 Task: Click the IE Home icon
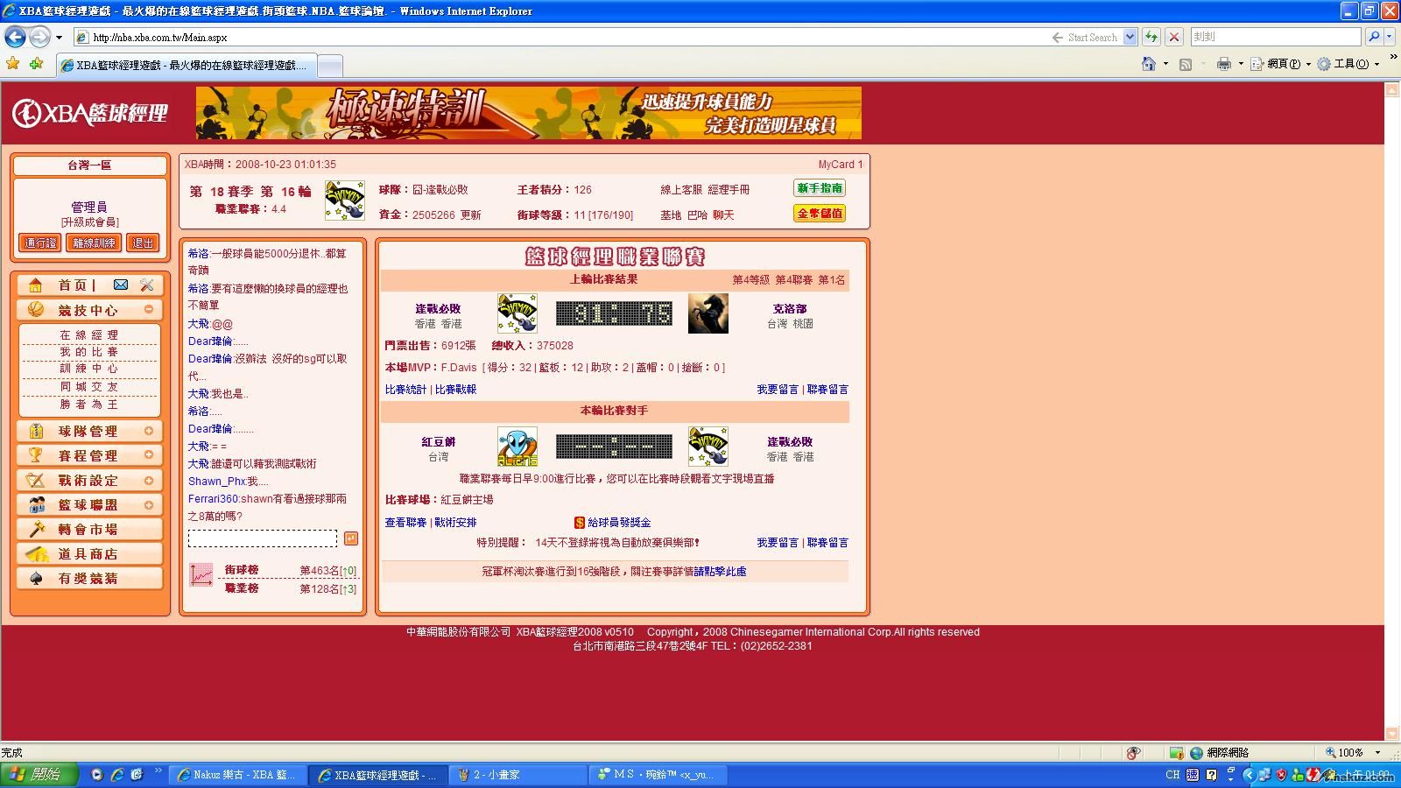(x=1149, y=64)
